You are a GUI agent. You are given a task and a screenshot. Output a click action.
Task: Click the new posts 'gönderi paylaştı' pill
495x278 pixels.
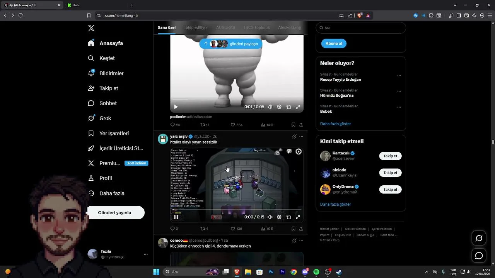point(231,44)
